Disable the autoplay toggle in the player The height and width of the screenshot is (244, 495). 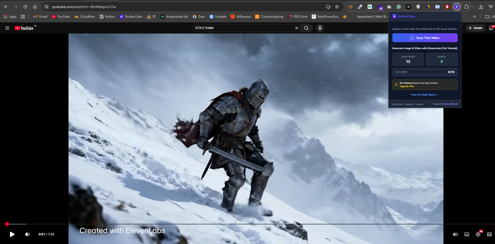pos(455,234)
